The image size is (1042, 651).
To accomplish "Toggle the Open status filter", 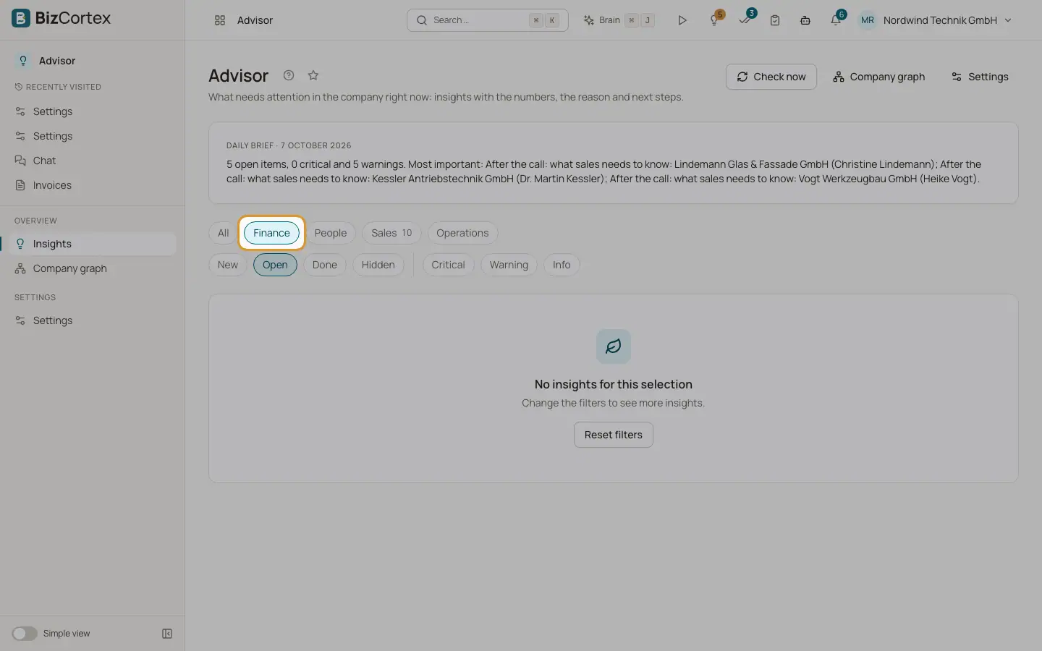I will pyautogui.click(x=275, y=265).
